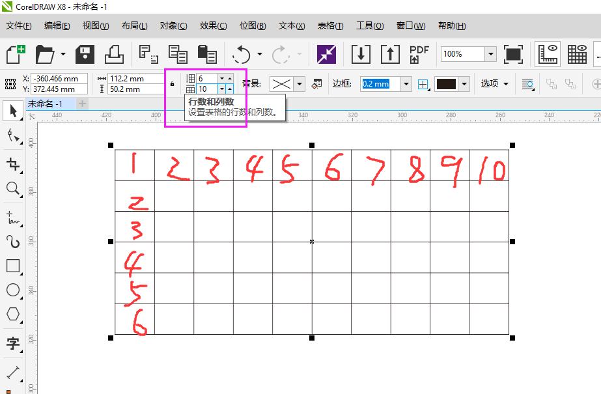Open the border color dropdown arrow
This screenshot has height=394, width=601.
point(464,84)
